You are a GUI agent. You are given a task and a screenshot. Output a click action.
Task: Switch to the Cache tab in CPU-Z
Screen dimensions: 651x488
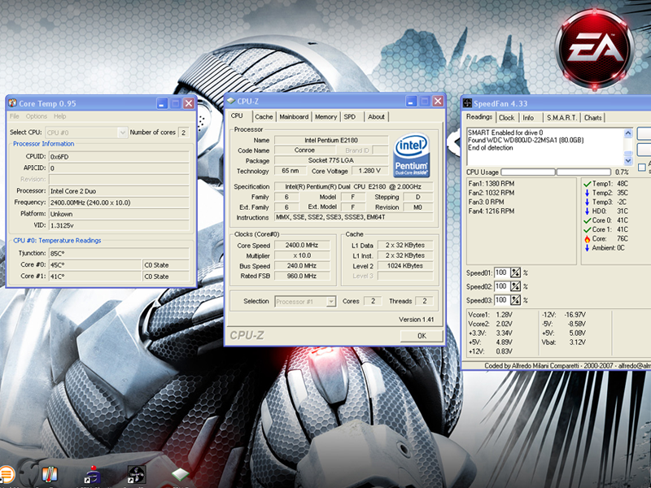tap(264, 117)
